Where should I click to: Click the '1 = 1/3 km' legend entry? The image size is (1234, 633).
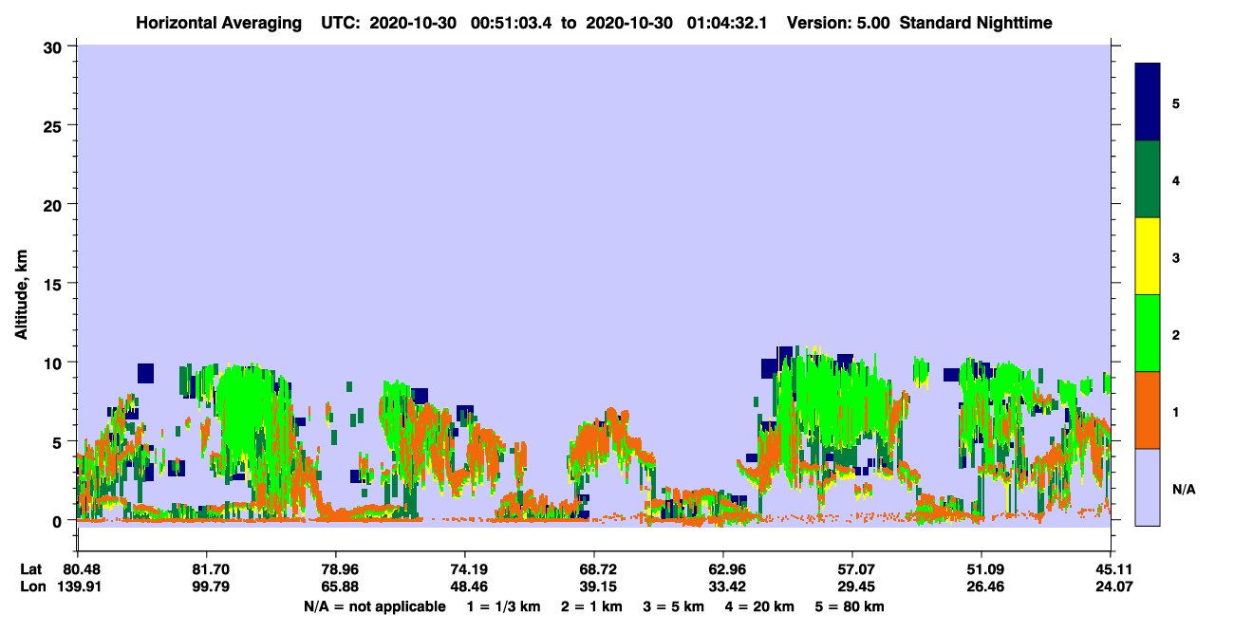coord(502,606)
